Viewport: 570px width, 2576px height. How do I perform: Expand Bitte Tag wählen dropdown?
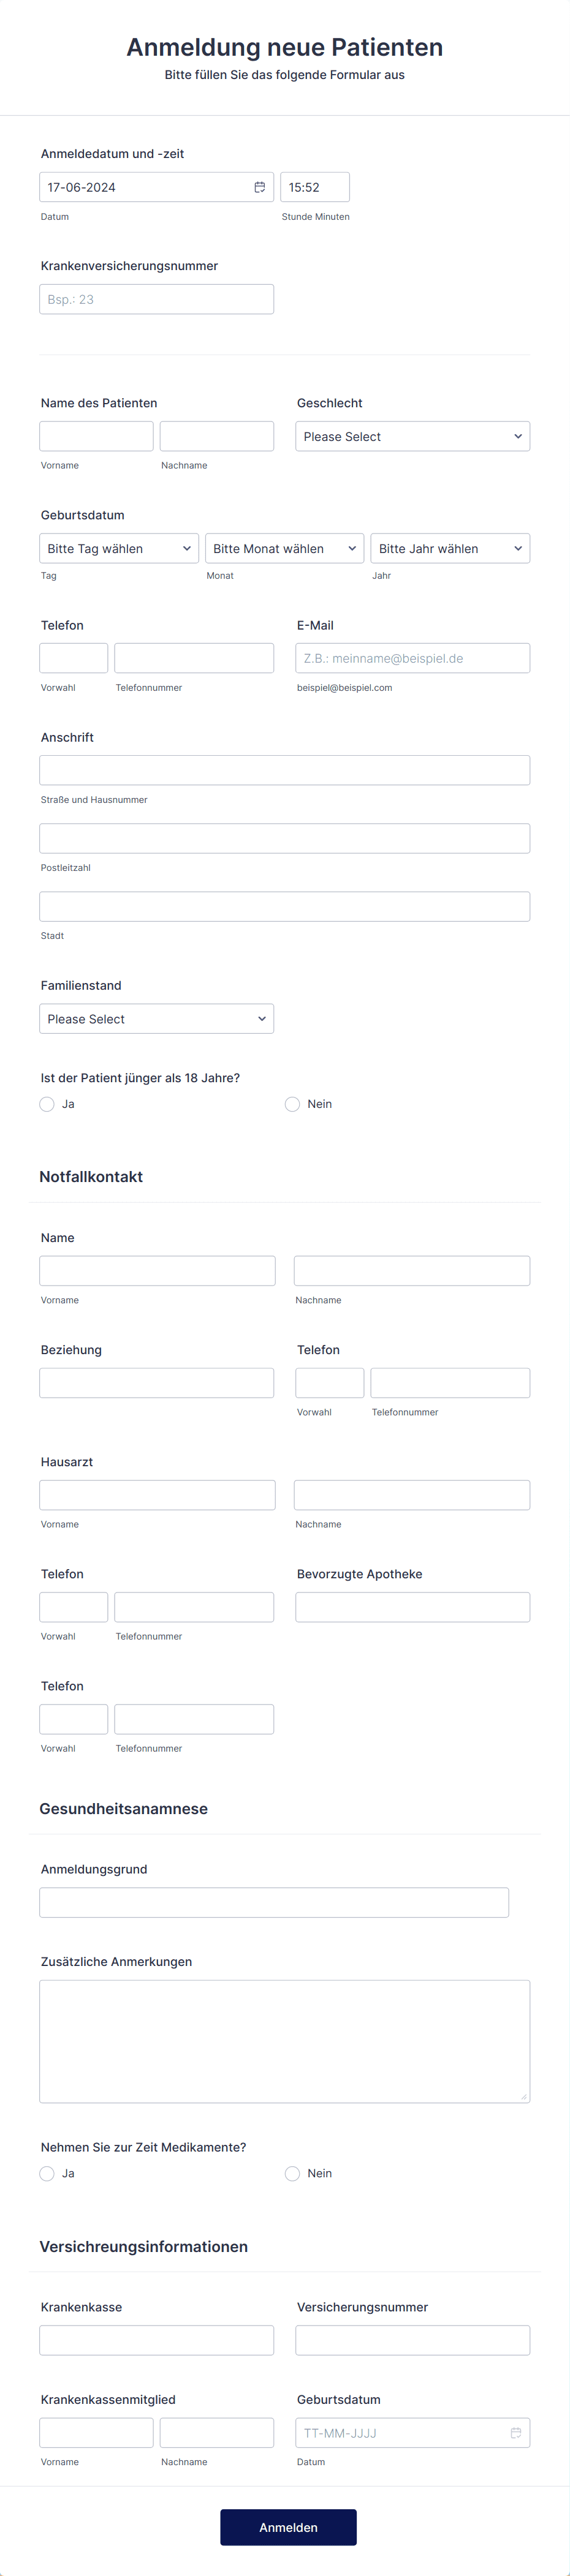119,548
